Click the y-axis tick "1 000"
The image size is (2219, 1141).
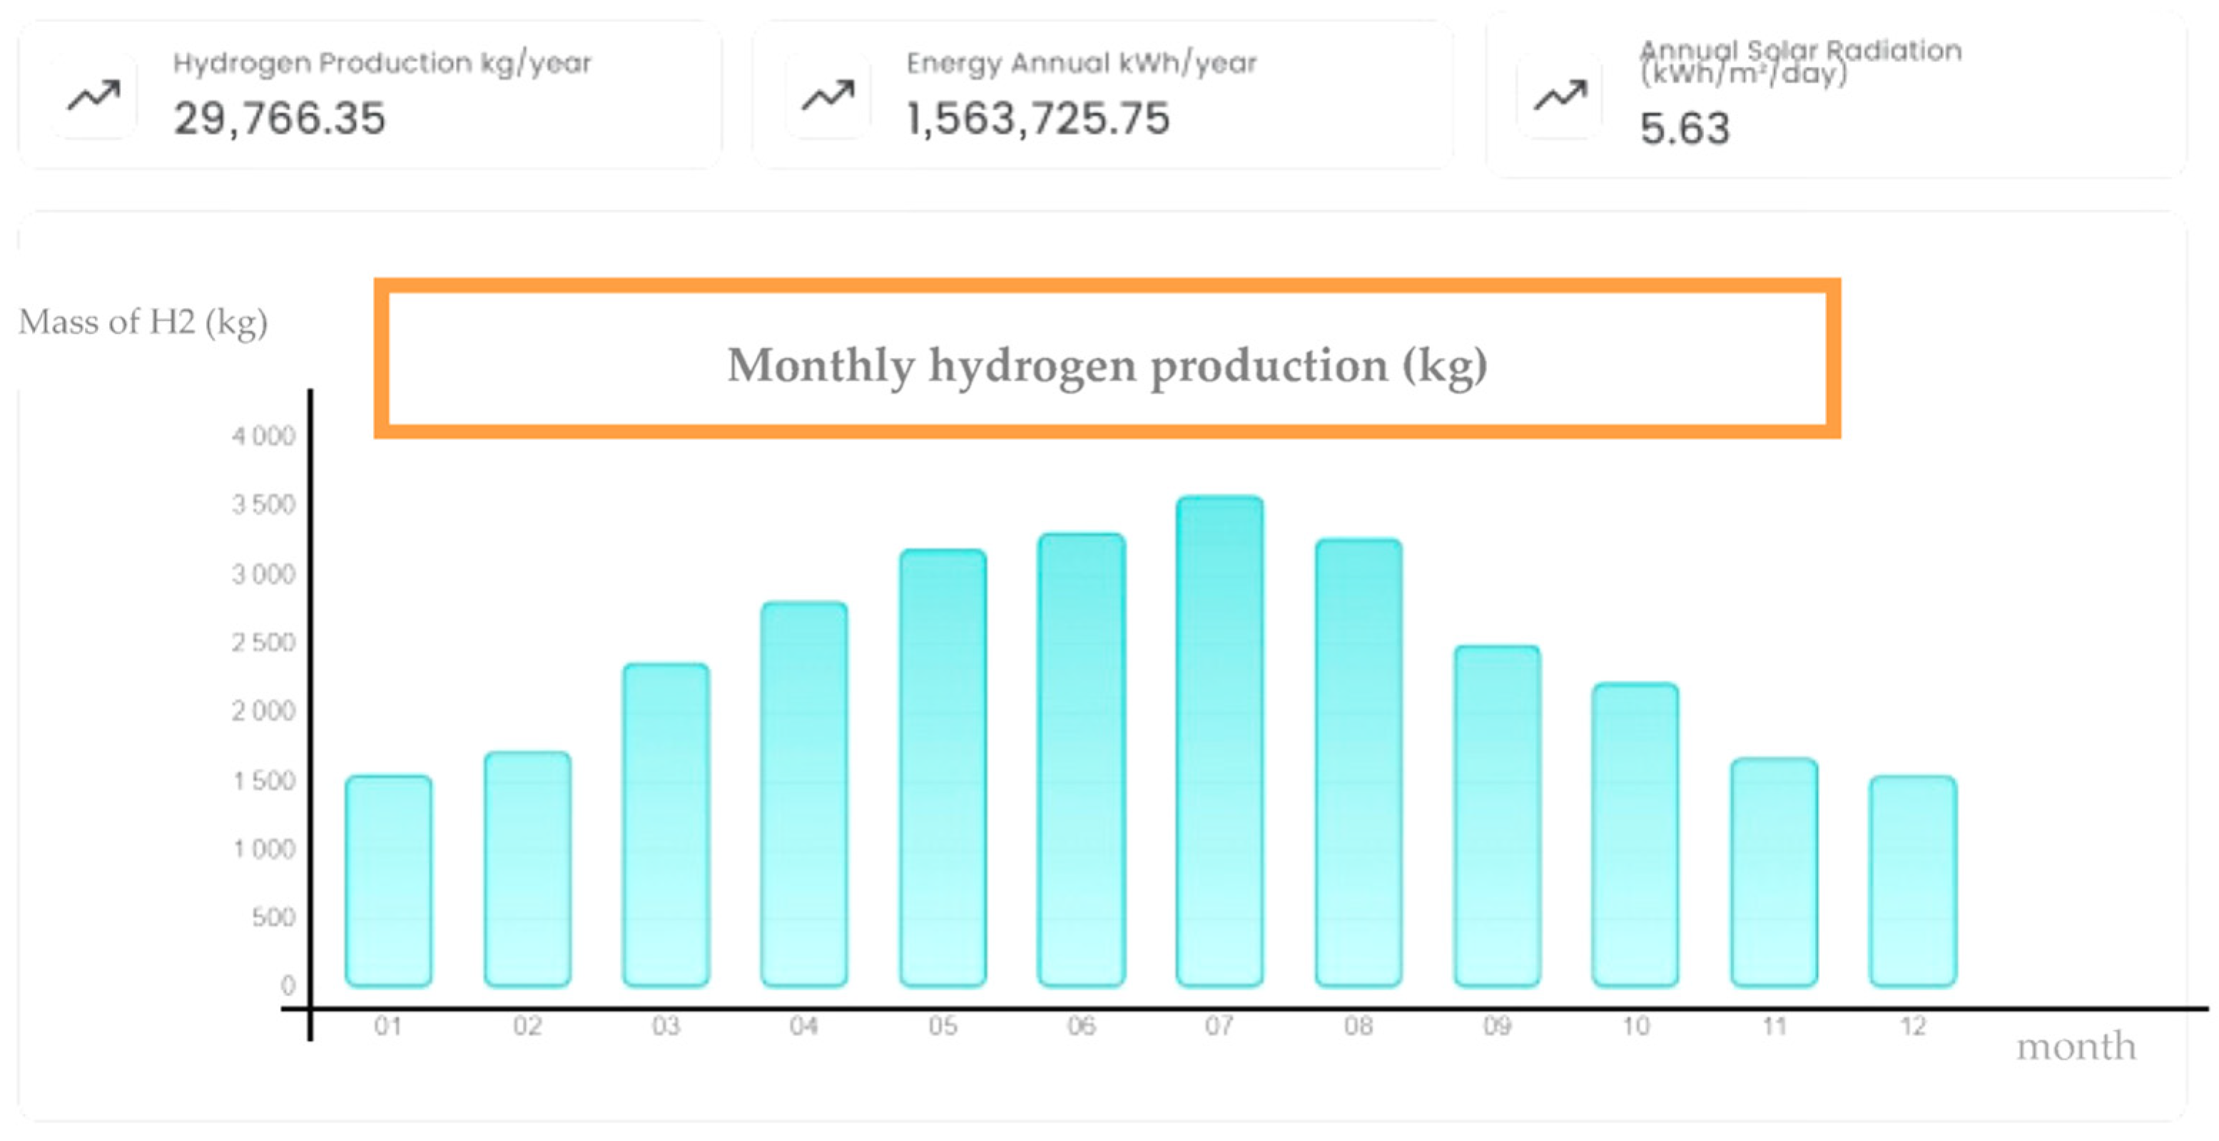(x=263, y=850)
